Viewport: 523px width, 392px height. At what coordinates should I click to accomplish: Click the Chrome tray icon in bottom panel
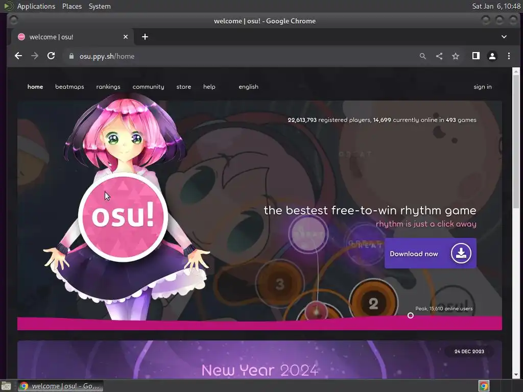point(484,386)
